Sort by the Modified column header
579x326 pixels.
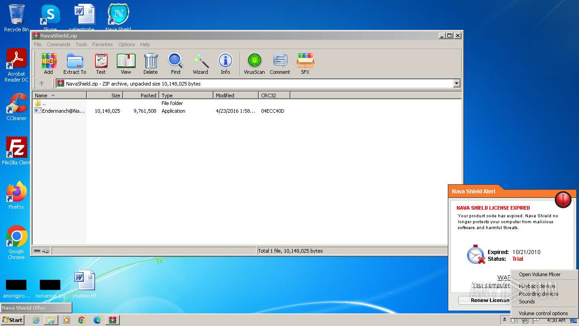point(236,96)
